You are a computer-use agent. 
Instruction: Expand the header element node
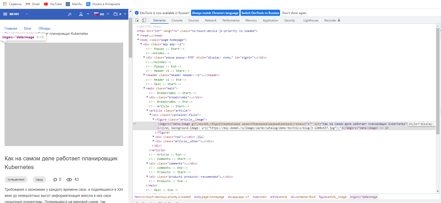[x=144, y=75]
